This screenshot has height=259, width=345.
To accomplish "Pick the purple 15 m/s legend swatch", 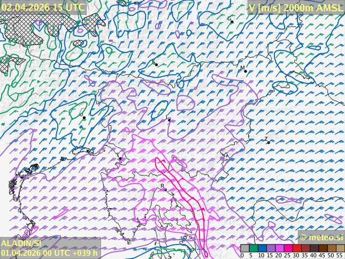I will coord(271,248).
